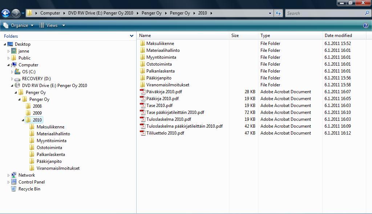The width and height of the screenshot is (372, 214).
Task: Select the Tililuettelo 2010.pdf file icon
Action: 142,133
